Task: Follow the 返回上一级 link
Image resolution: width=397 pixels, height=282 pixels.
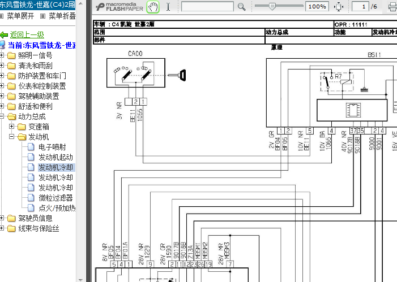Action: tap(27, 35)
